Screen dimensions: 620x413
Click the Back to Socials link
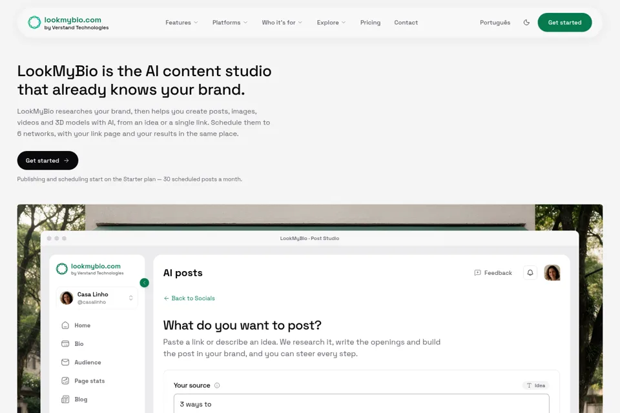[x=189, y=298]
